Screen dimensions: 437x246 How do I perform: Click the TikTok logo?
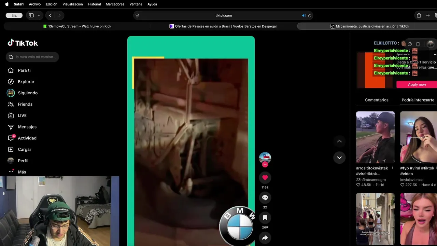point(23,43)
